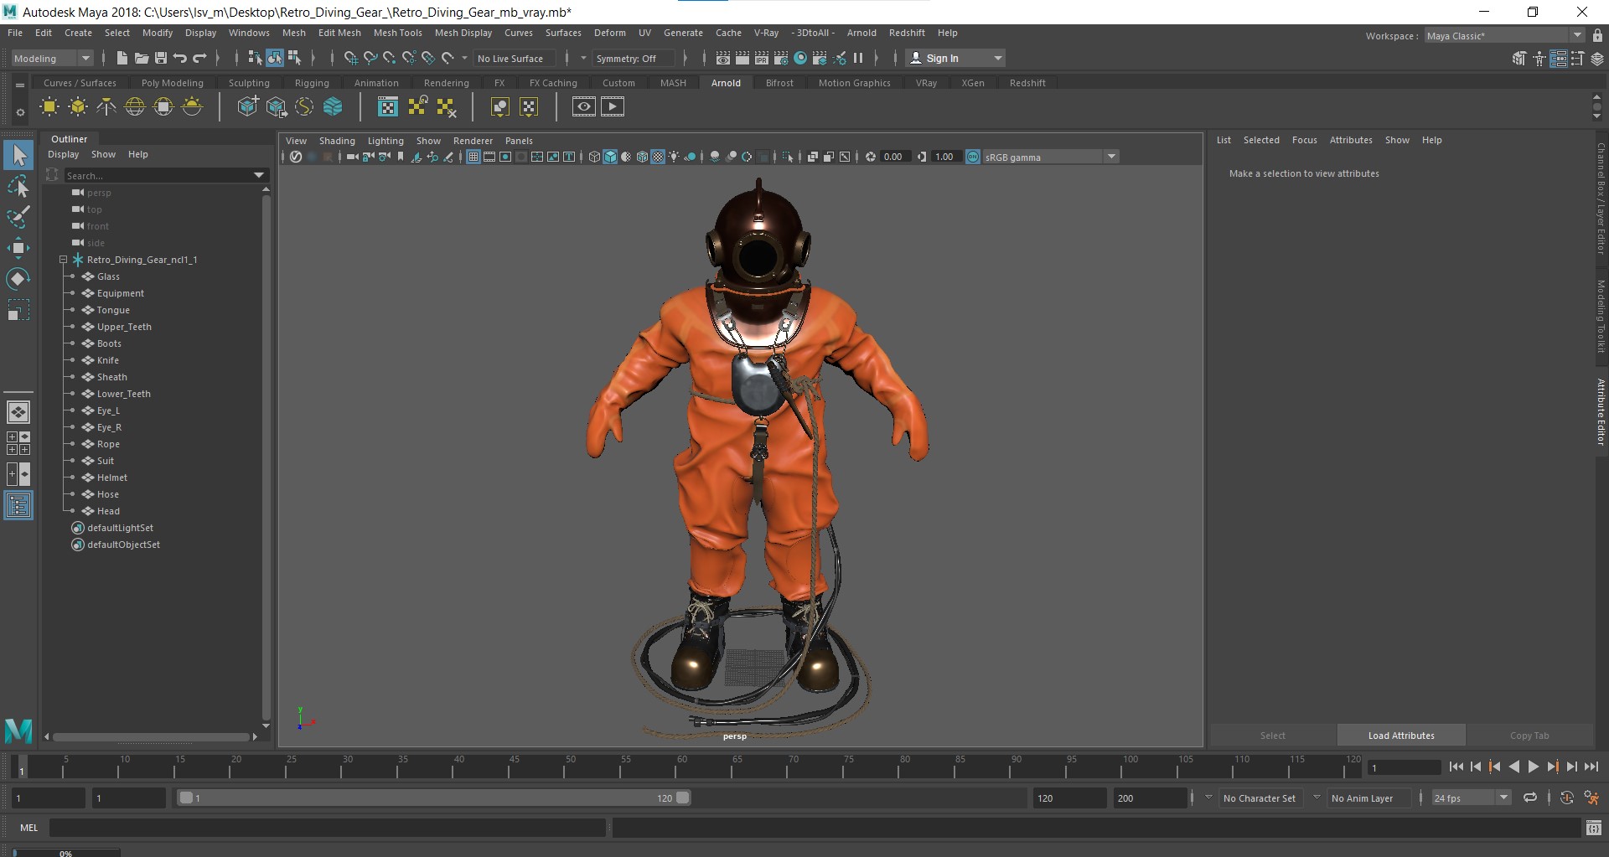Click the playback range slider bar
Viewport: 1609px width, 857px height.
(434, 798)
